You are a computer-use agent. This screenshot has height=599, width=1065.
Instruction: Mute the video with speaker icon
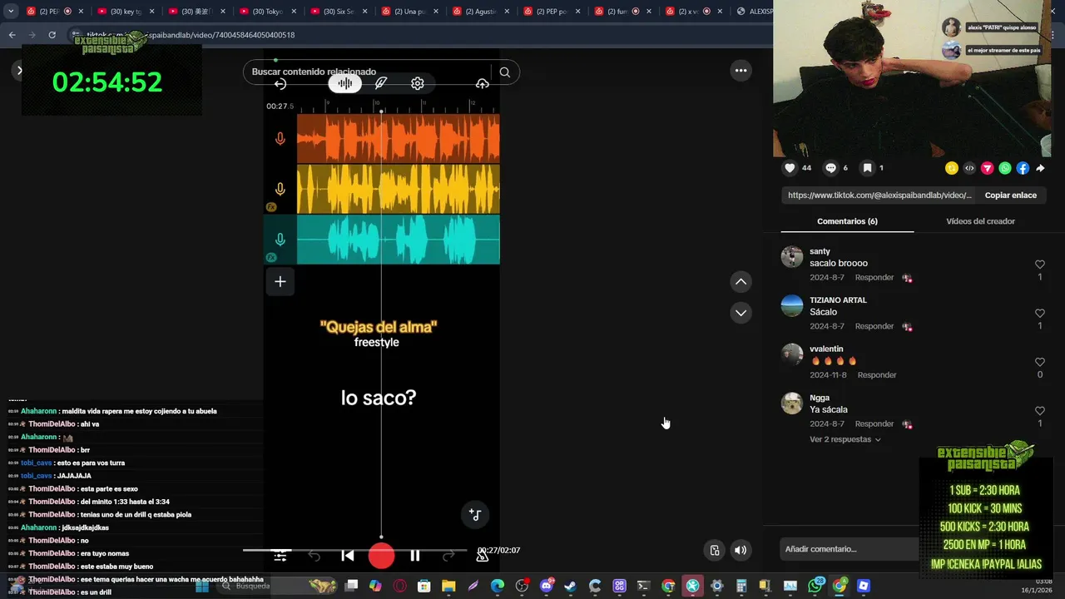point(740,550)
